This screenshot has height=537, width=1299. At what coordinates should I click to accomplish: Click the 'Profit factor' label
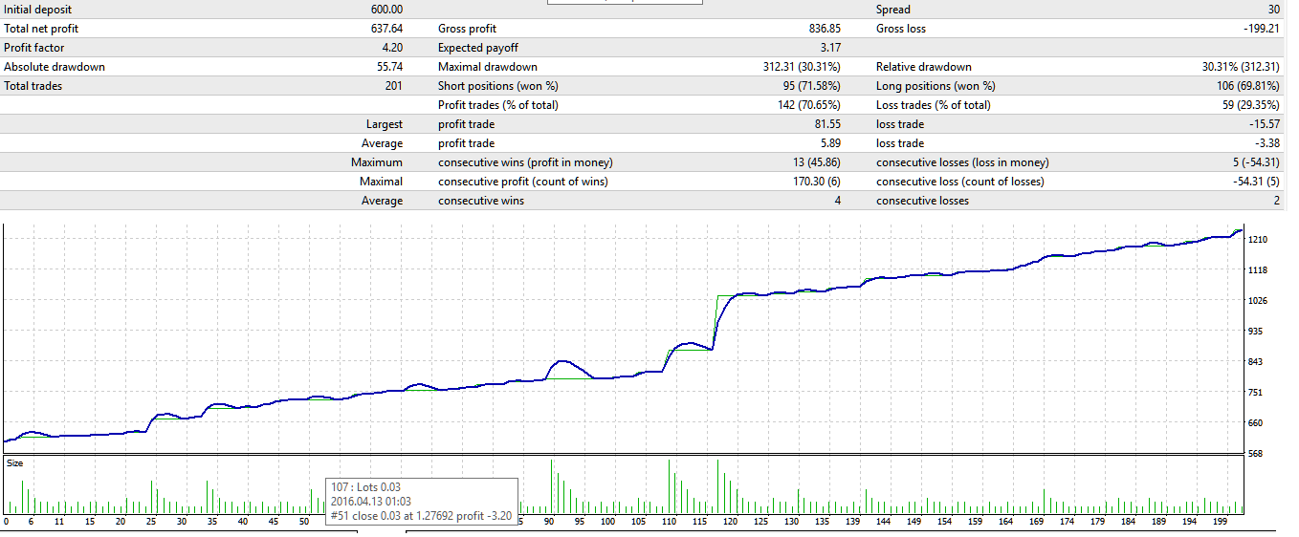click(35, 48)
